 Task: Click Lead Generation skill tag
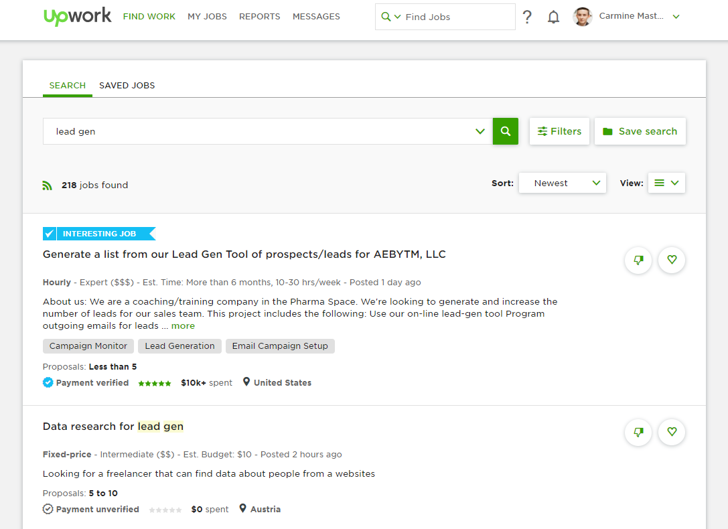pyautogui.click(x=179, y=346)
